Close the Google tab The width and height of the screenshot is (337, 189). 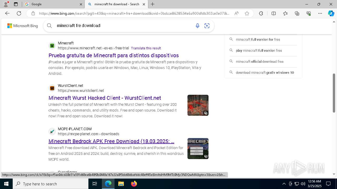point(81,4)
